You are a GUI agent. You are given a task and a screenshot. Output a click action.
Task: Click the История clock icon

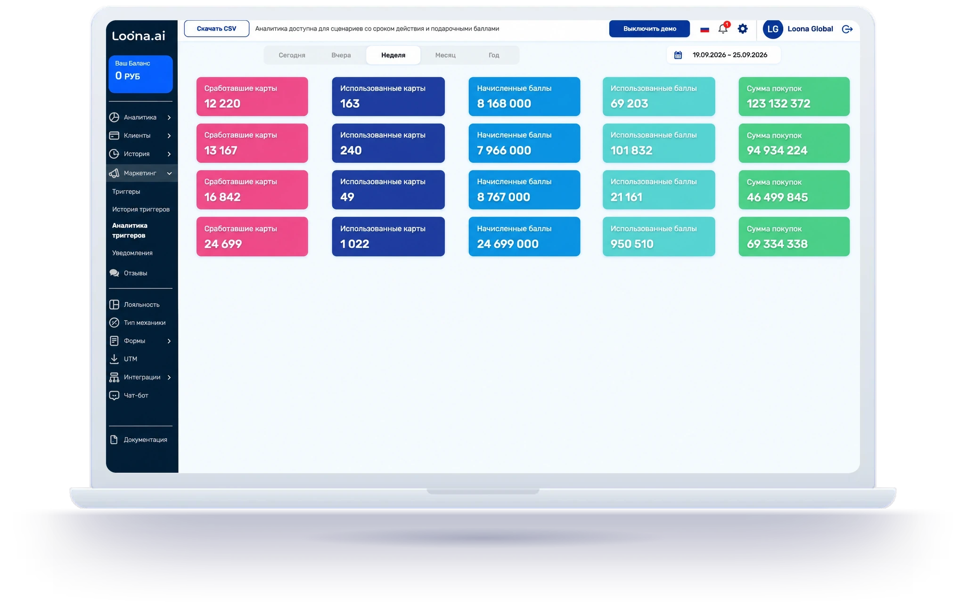click(114, 154)
